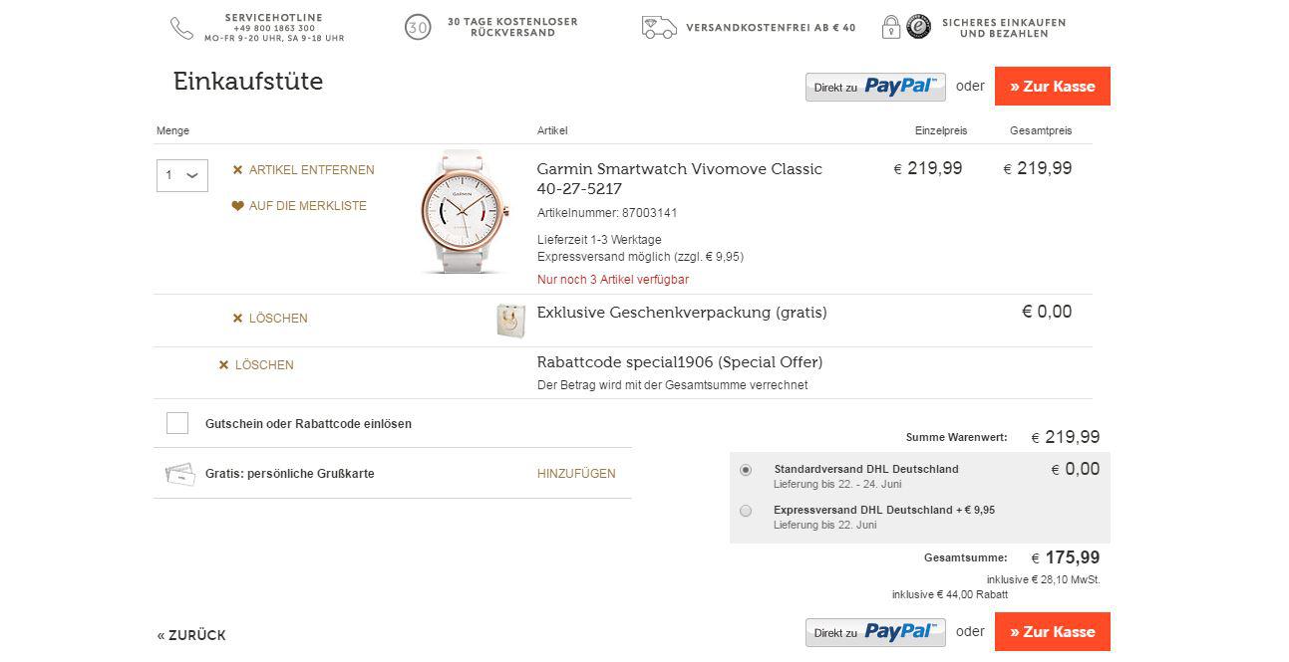
Task: Click the Standardversand DHL Deutschland label
Action: [866, 469]
